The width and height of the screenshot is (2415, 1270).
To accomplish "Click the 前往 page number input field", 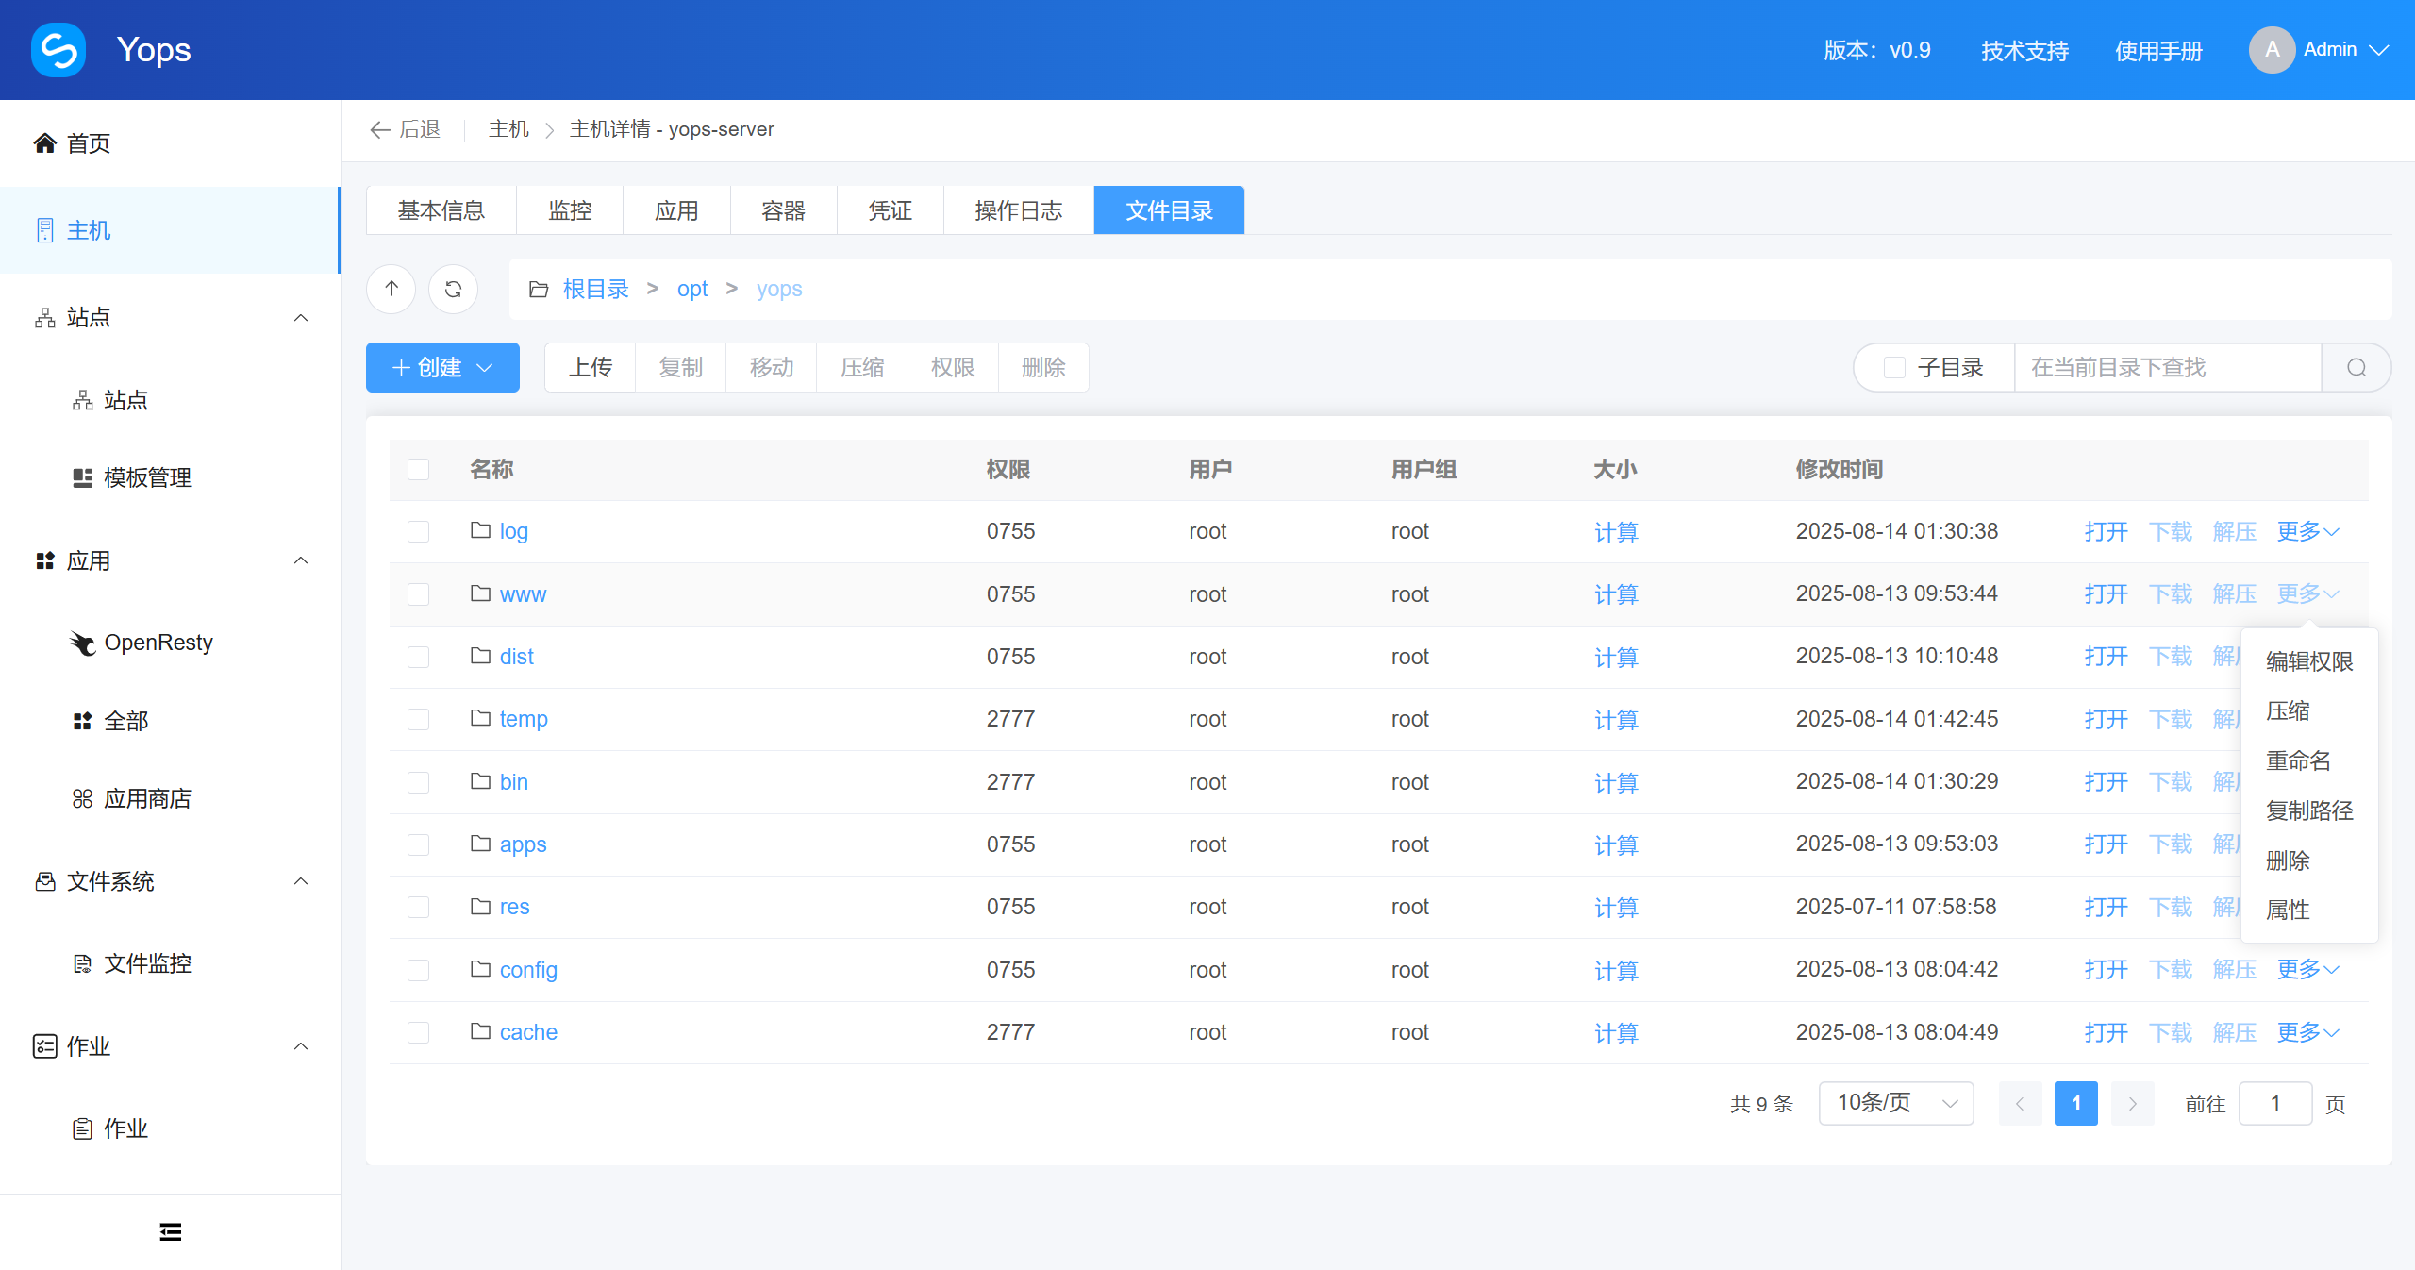I will pyautogui.click(x=2274, y=1103).
